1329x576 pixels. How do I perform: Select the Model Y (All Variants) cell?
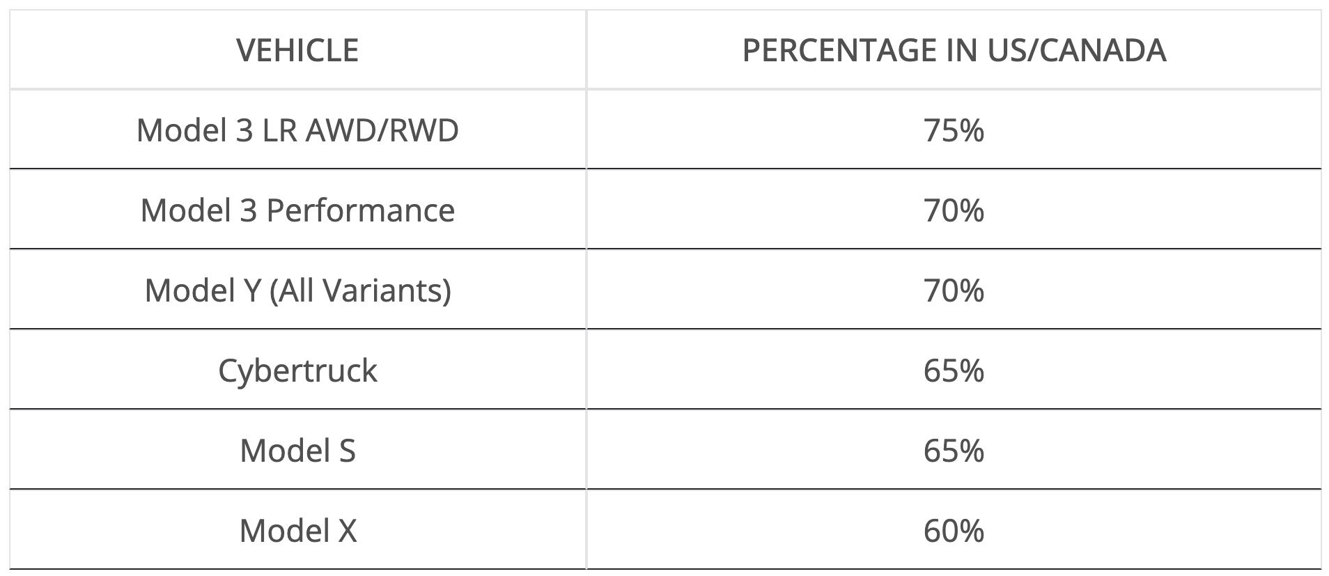(297, 290)
